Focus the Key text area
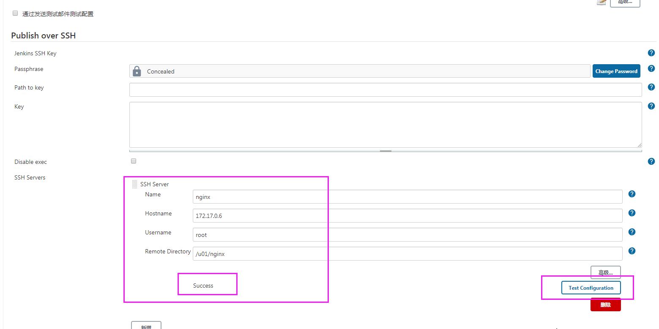The width and height of the screenshot is (659, 329). point(386,125)
